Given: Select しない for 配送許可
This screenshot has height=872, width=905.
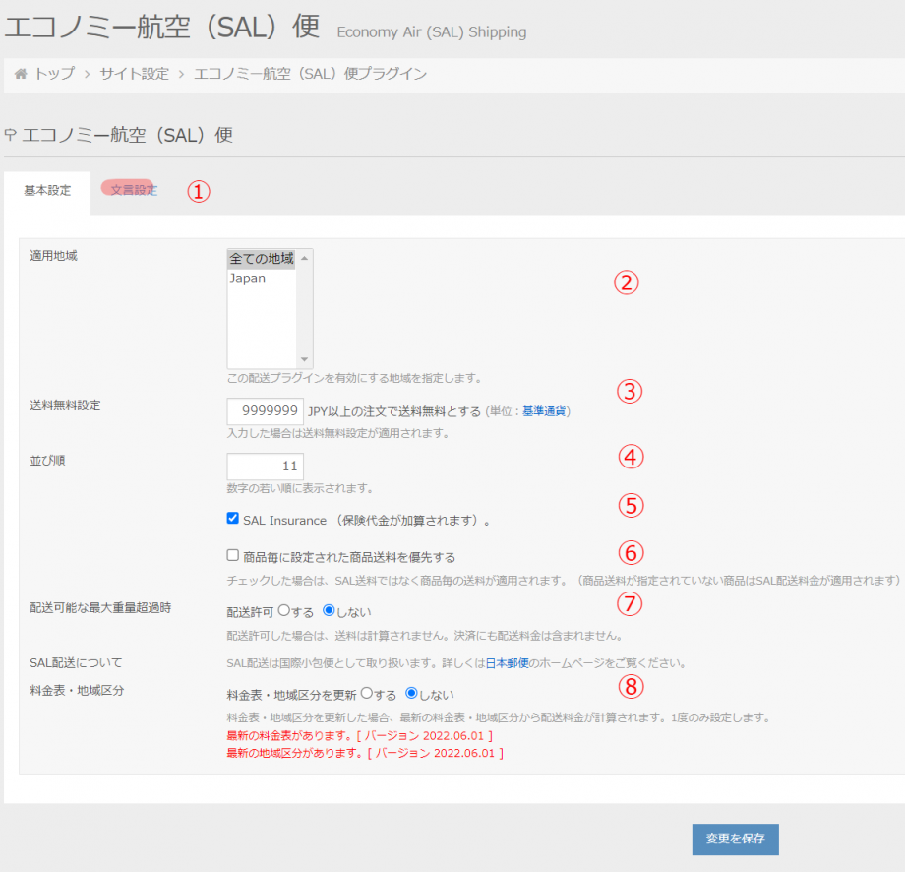Looking at the screenshot, I should click(330, 611).
